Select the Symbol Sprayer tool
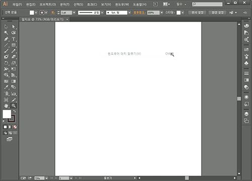This screenshot has width=252, height=181. 6,94
